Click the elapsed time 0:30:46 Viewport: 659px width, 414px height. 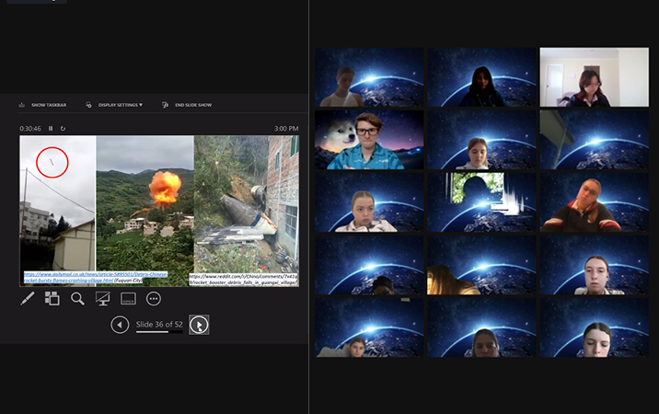(x=30, y=129)
